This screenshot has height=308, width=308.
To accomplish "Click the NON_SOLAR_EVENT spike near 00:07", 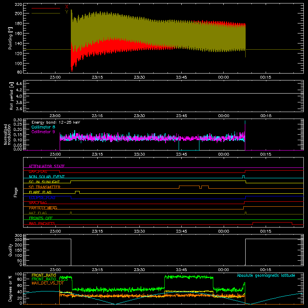I will point(244,177).
